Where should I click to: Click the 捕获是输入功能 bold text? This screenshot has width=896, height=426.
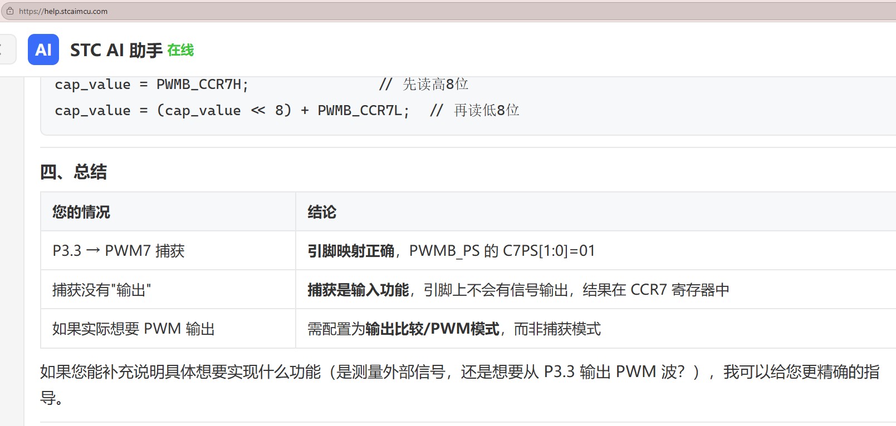358,290
